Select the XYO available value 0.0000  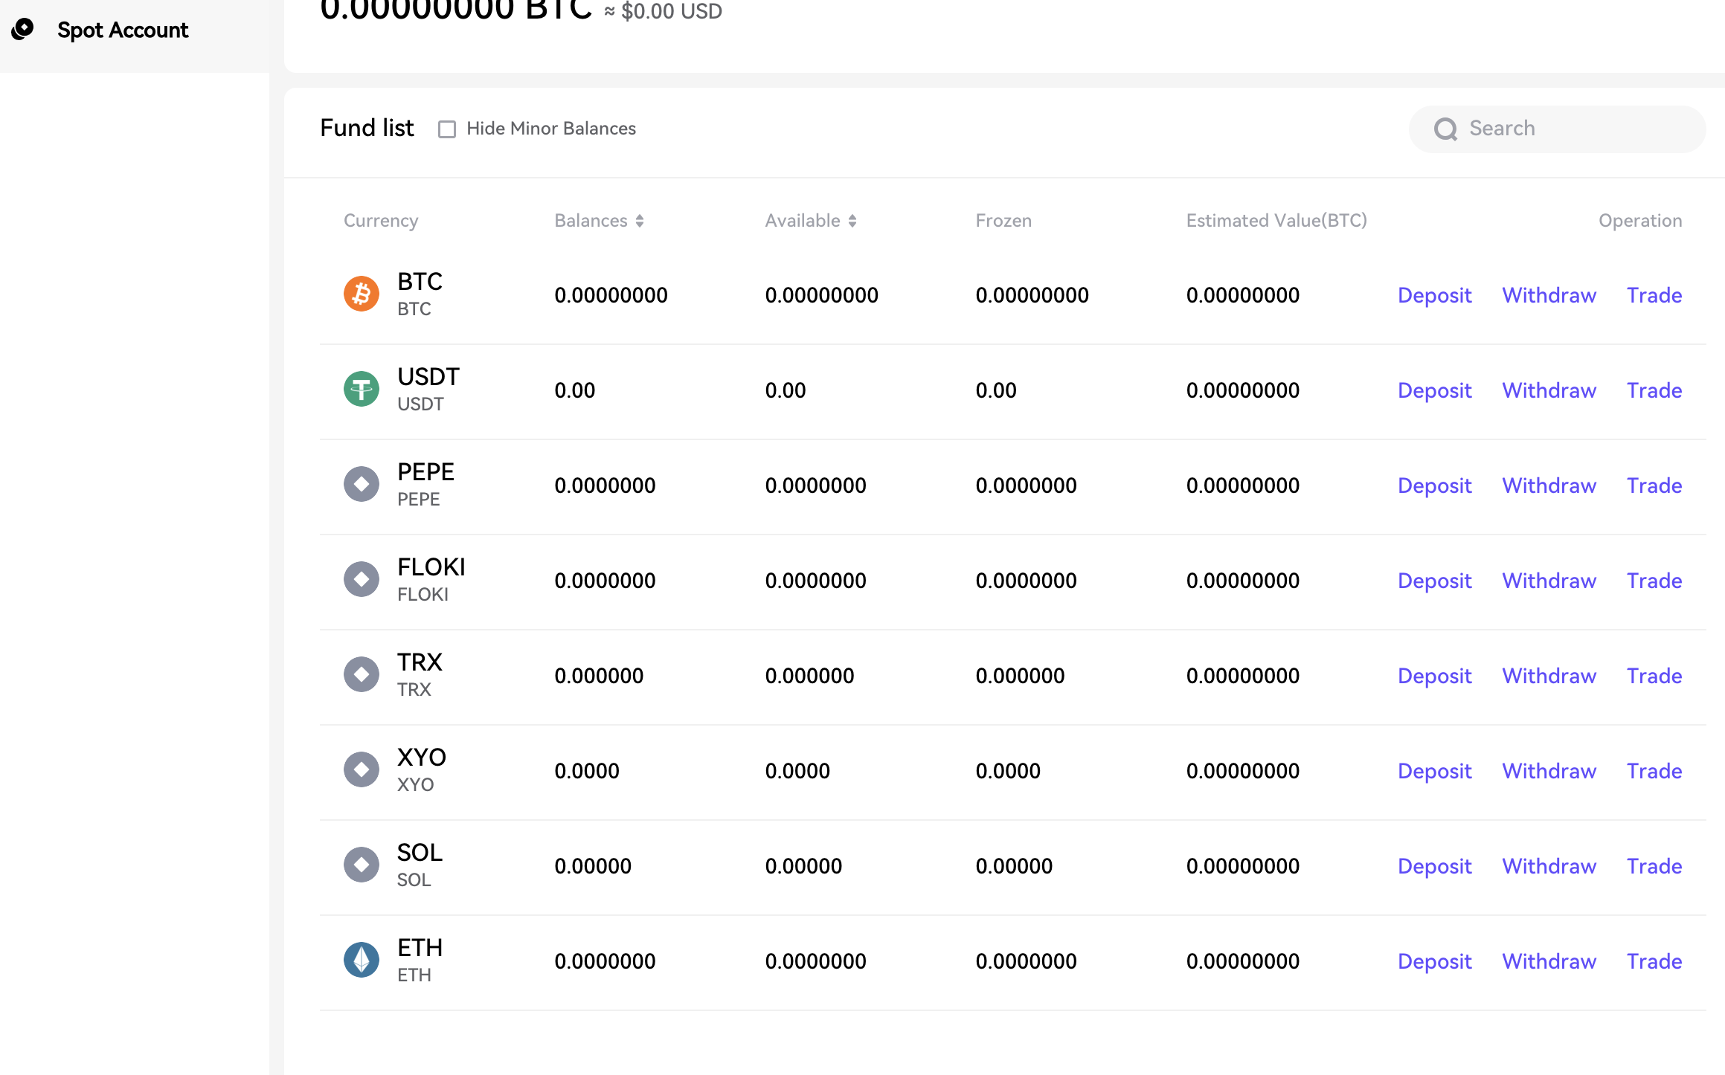tap(797, 771)
